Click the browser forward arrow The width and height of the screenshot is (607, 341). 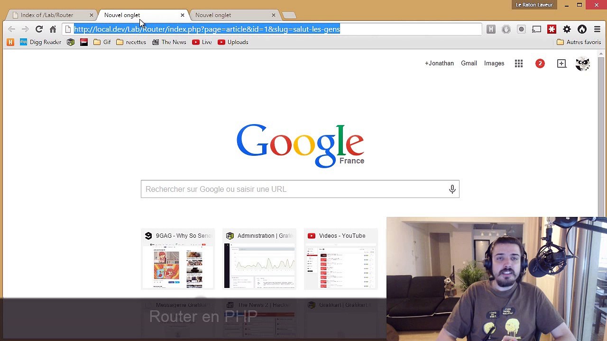click(25, 29)
